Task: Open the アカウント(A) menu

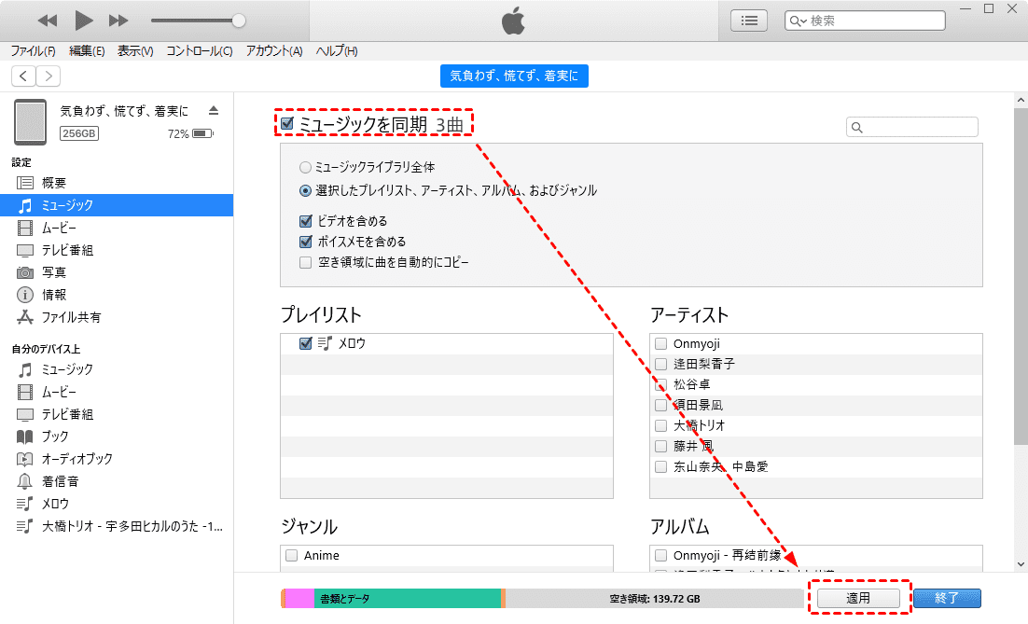Action: [x=274, y=51]
